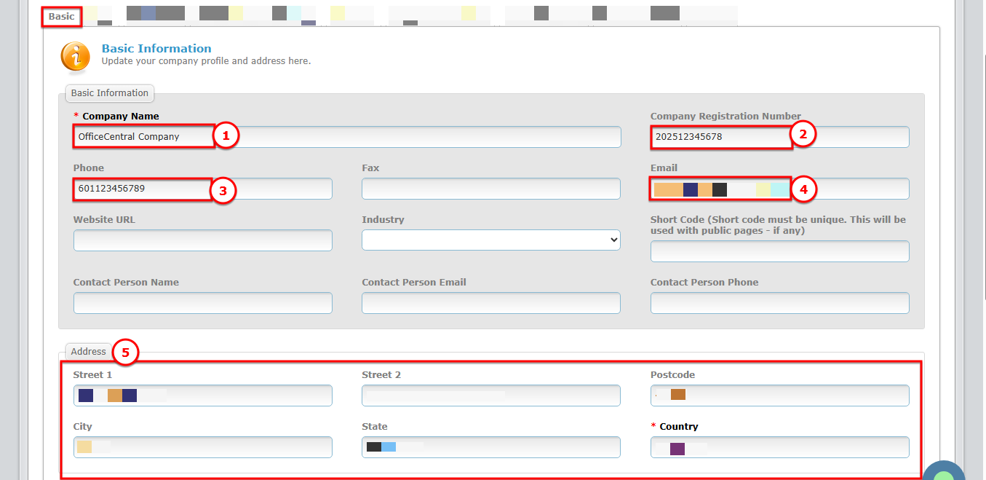Select the Street 2 address field
This screenshot has height=480, width=986.
coord(491,396)
